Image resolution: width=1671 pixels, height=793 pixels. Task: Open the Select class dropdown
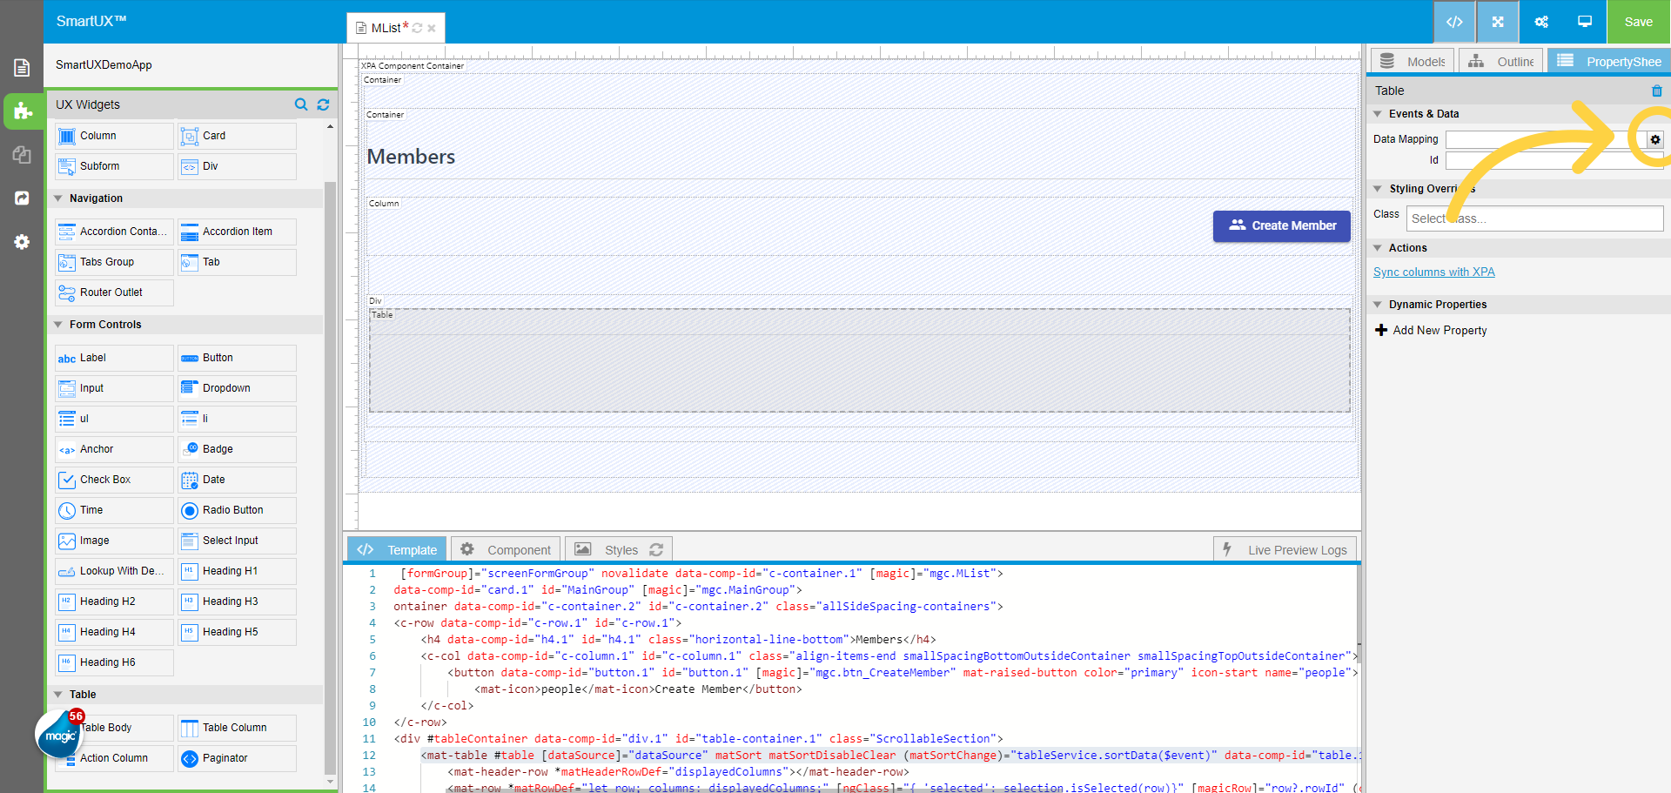coord(1534,218)
